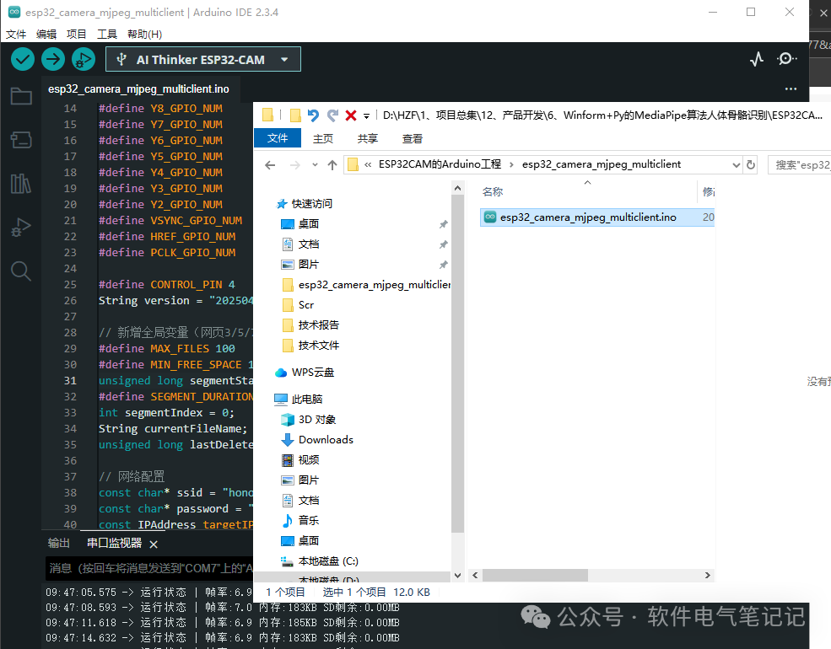Screen dimensions: 831x649
Task: Open the Serial Plotter waveform icon
Action: [757, 59]
